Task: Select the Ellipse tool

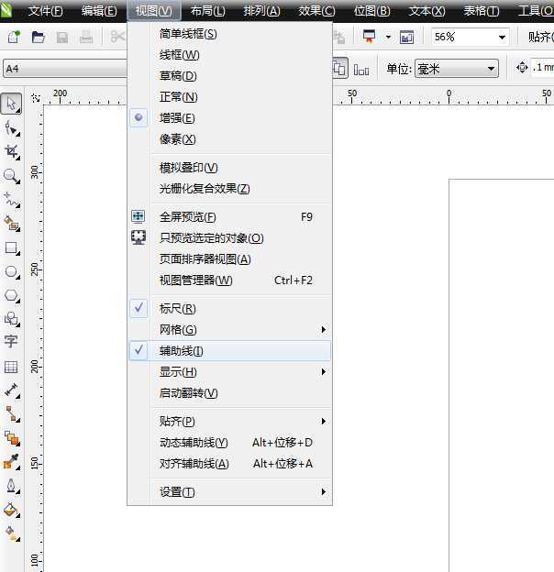Action: tap(11, 271)
